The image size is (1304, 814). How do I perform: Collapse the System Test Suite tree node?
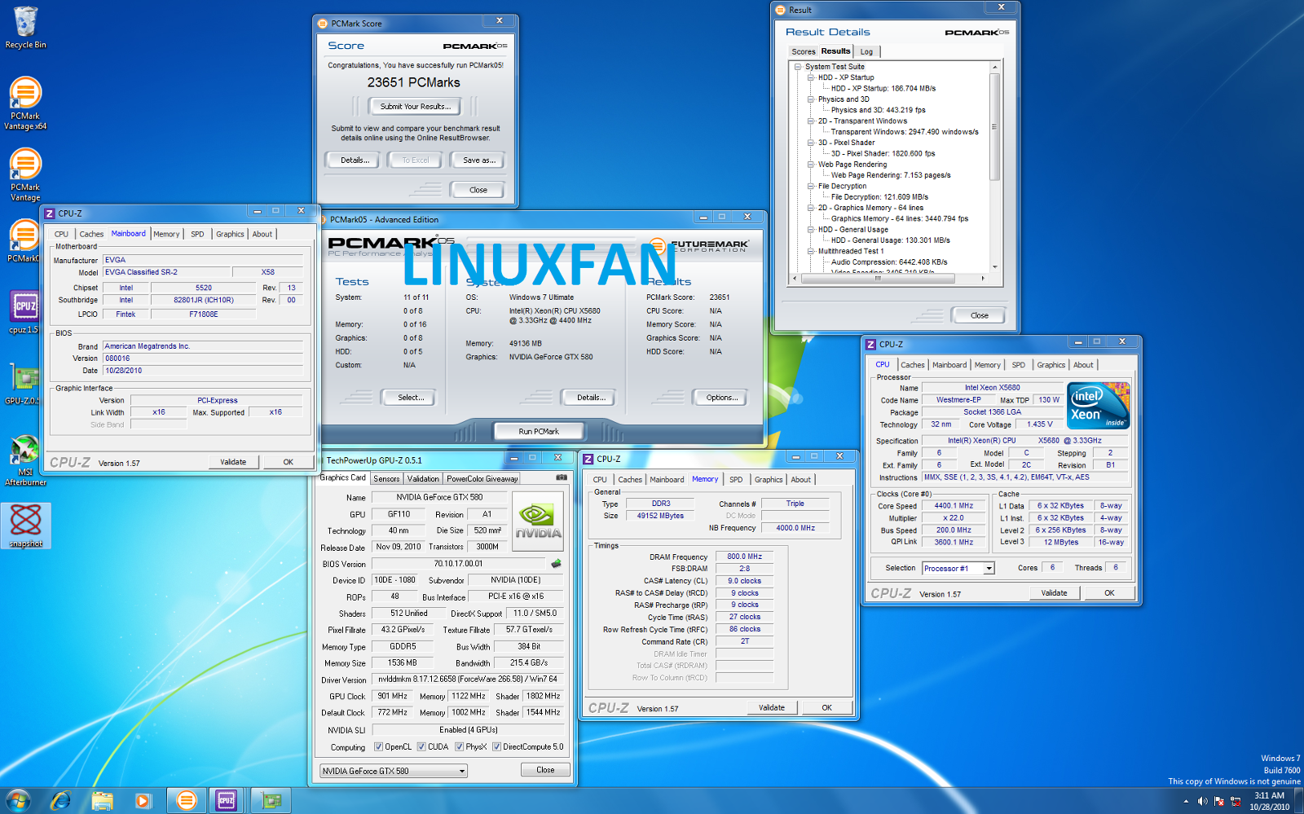[x=798, y=67]
